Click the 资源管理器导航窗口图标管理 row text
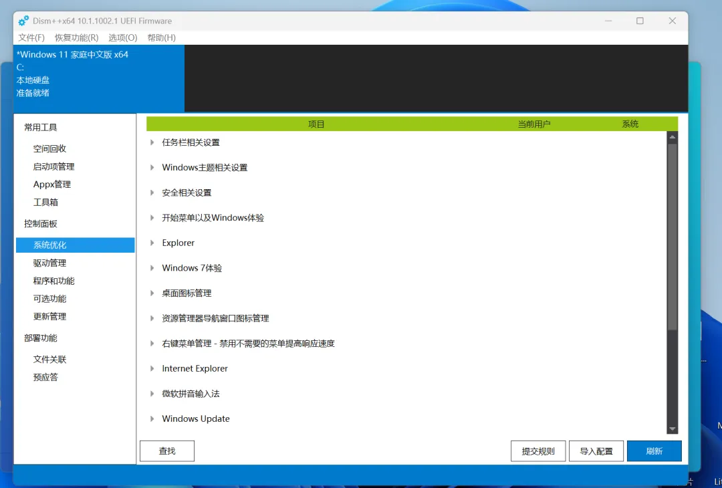Viewport: 722px width, 488px height. pos(215,318)
